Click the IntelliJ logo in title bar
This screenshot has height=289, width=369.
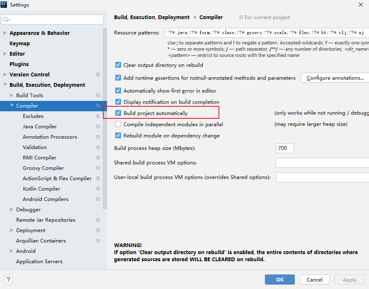(4, 5)
